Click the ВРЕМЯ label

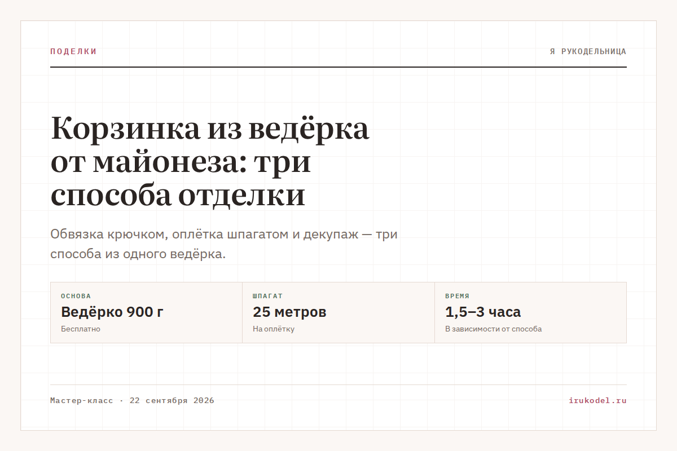coord(457,296)
